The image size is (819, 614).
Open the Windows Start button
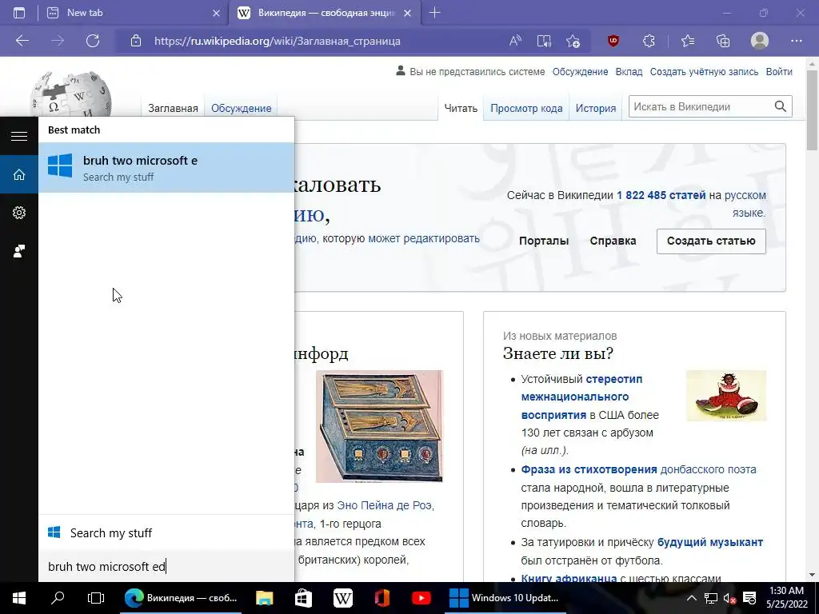[19, 598]
